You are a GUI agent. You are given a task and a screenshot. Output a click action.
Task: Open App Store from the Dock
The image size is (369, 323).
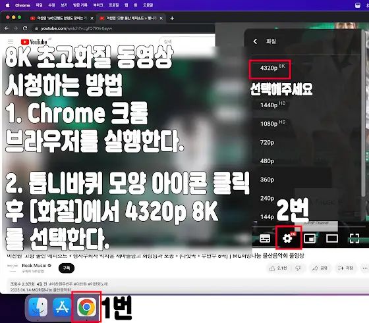[x=62, y=307]
